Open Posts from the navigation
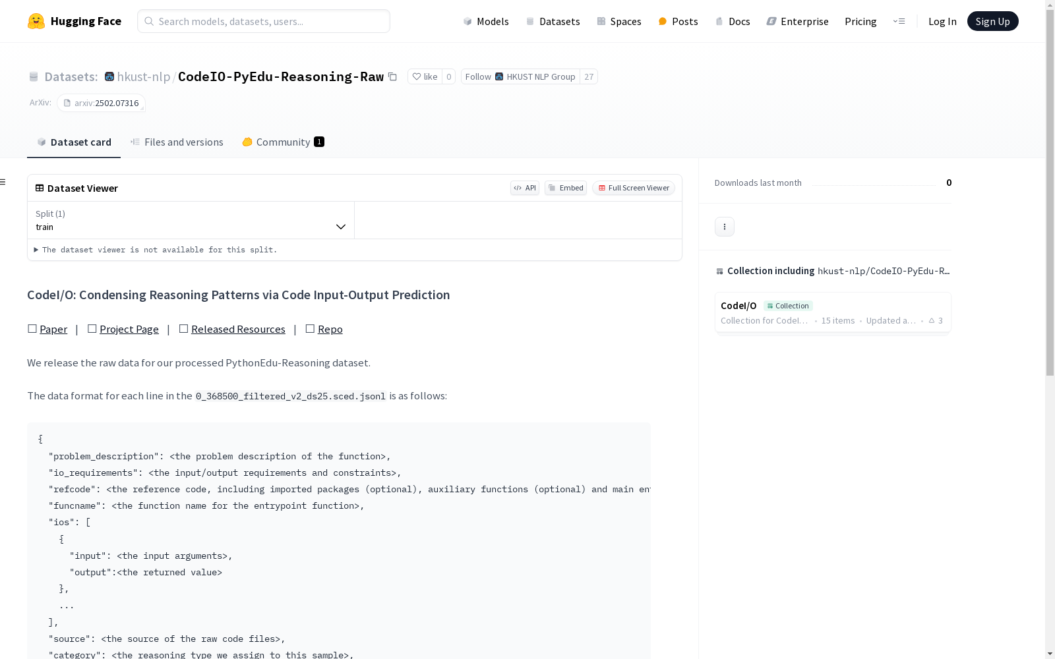The image size is (1055, 659). click(678, 21)
